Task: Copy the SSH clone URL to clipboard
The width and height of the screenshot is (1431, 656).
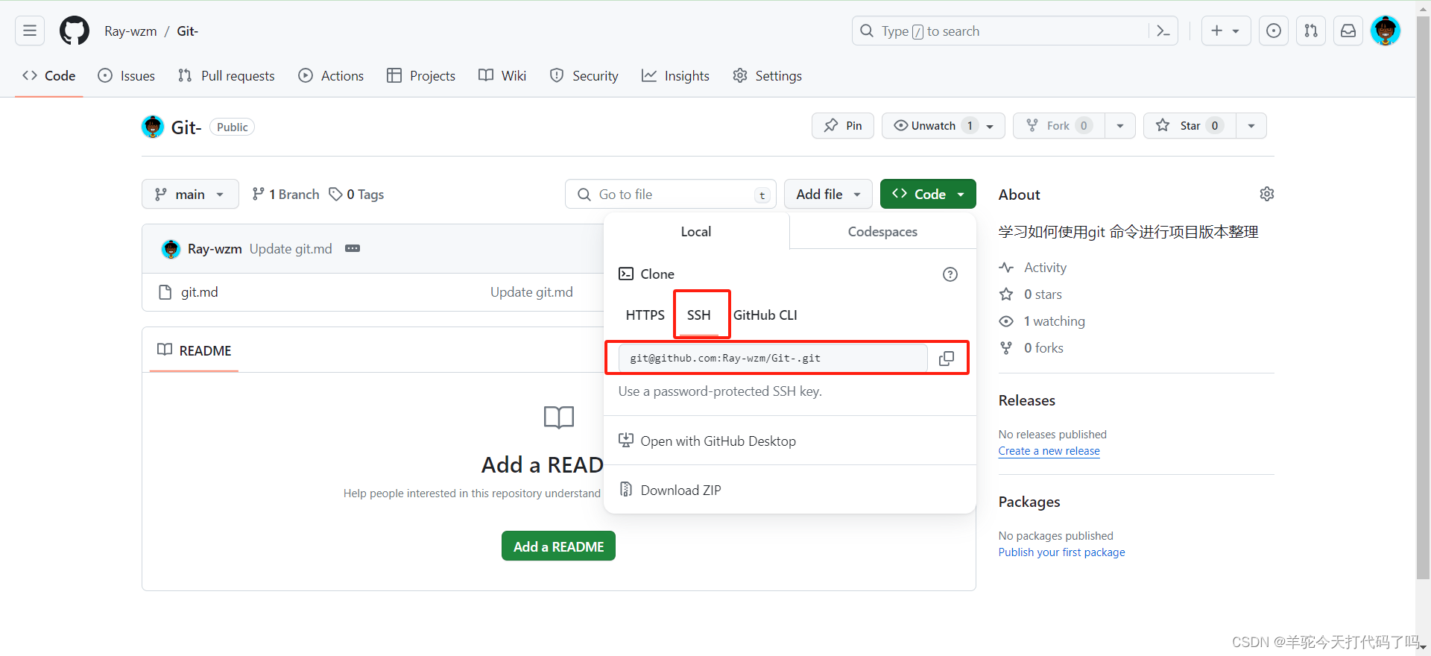Action: click(x=947, y=359)
